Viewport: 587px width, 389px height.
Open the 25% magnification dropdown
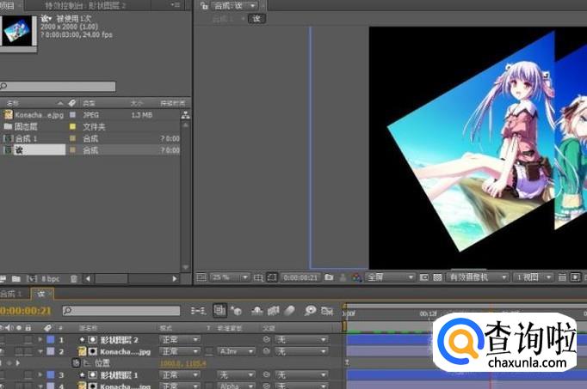230,277
